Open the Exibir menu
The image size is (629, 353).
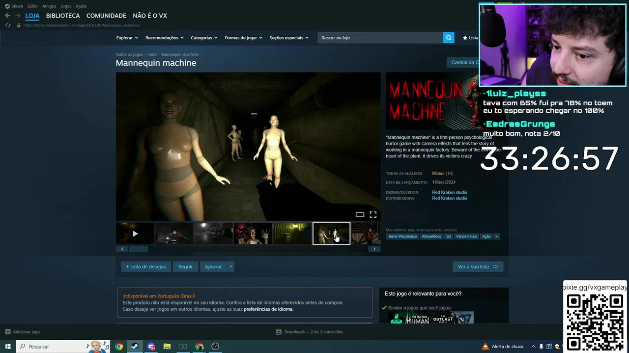(x=32, y=6)
